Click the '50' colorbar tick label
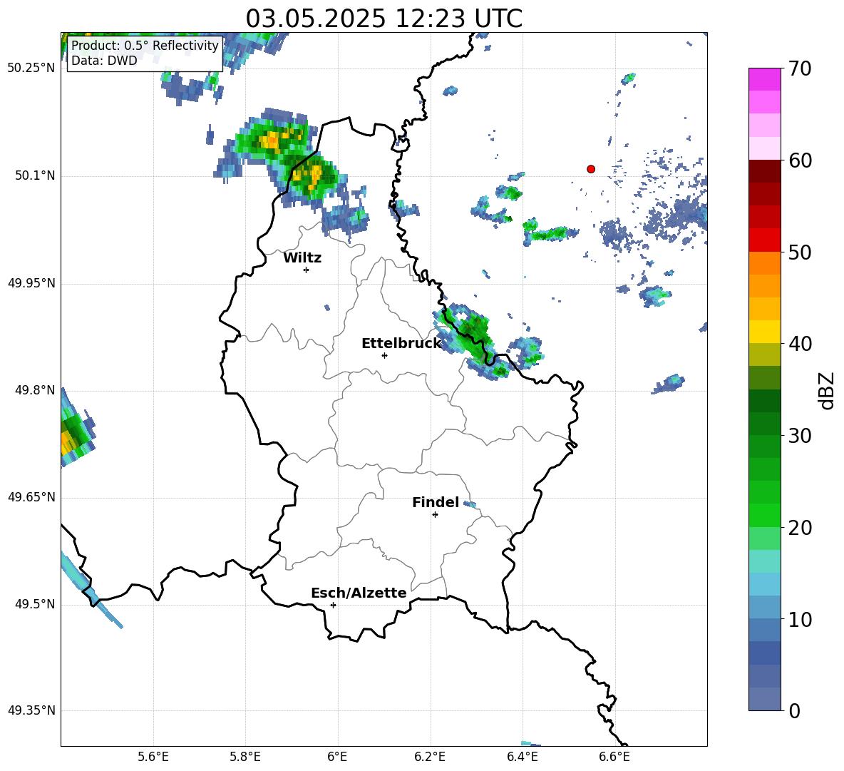Image resolution: width=844 pixels, height=771 pixels. click(x=800, y=252)
